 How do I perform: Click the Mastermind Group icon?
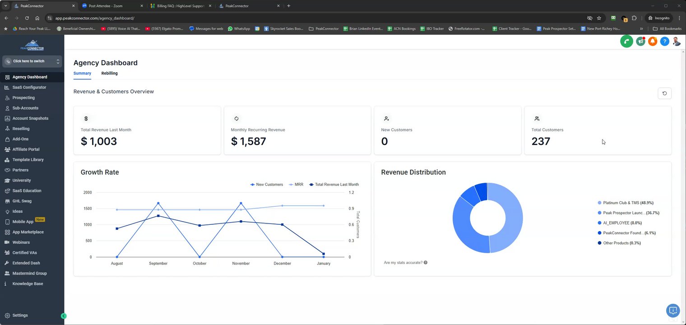pyautogui.click(x=8, y=274)
